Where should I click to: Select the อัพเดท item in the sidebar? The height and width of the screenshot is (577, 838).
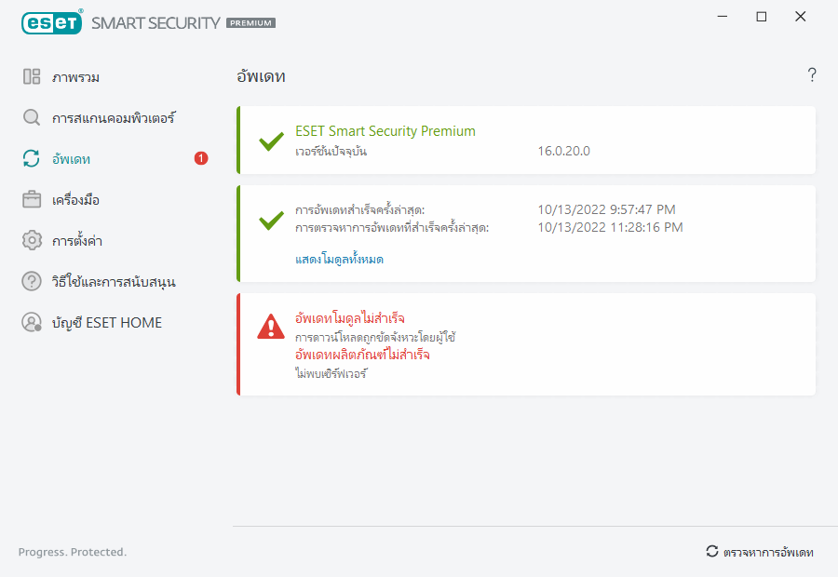(x=71, y=159)
